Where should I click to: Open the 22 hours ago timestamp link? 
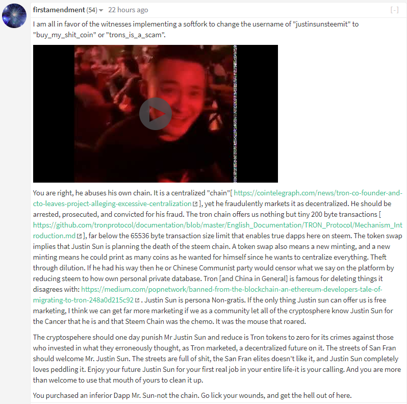(128, 10)
